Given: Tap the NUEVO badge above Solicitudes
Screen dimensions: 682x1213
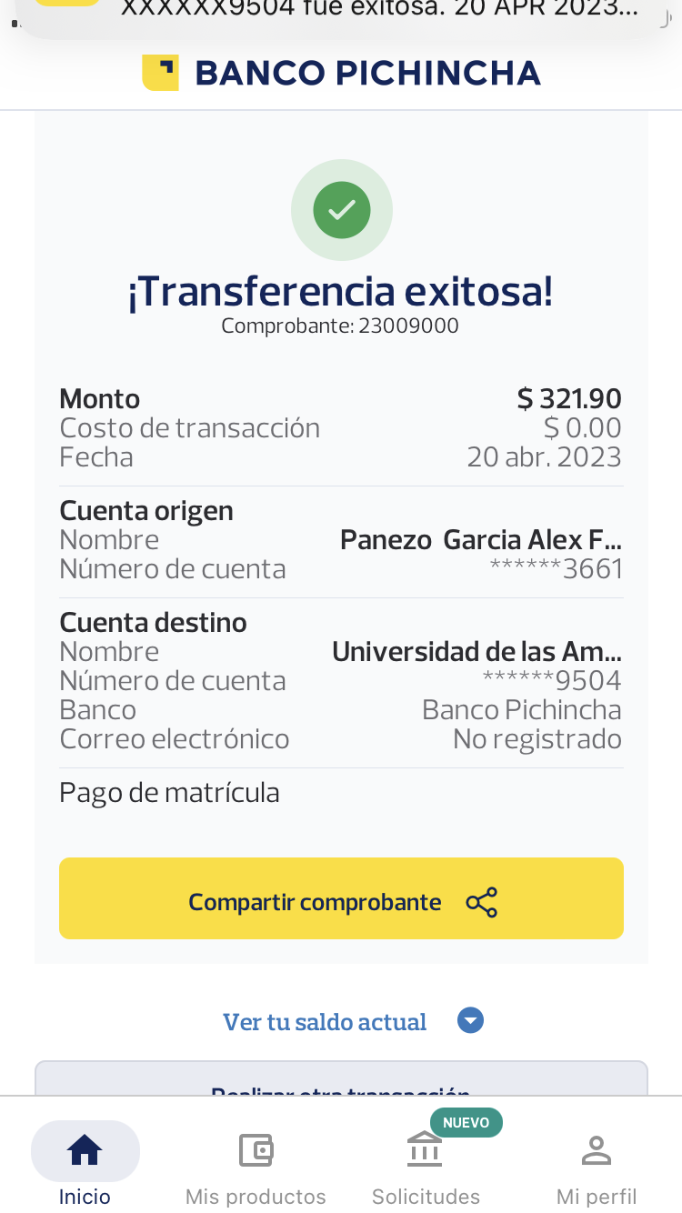Looking at the screenshot, I should 466,1123.
